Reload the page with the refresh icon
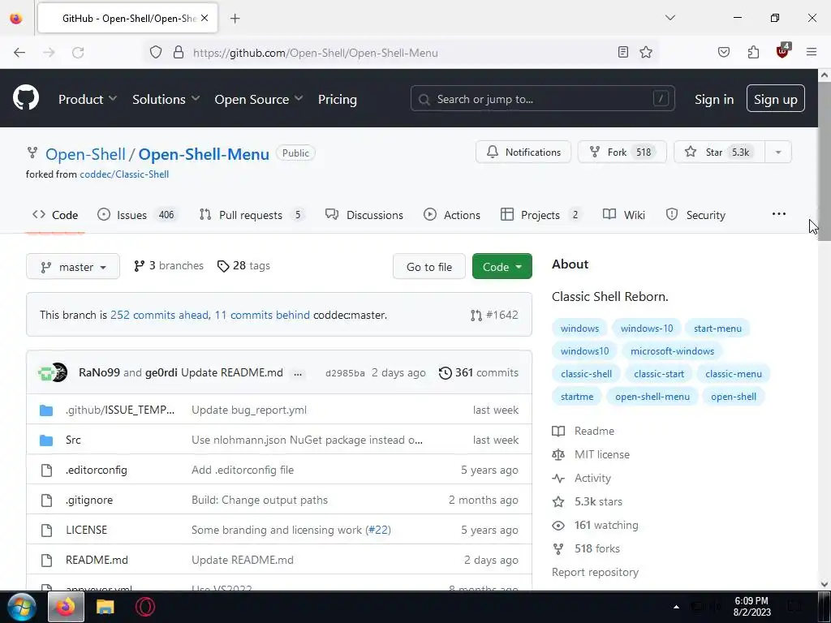The image size is (831, 623). (x=78, y=52)
